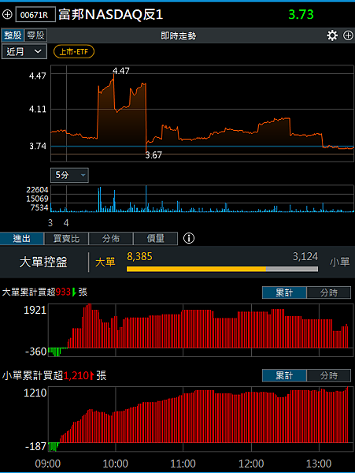Click the 8,385 large order value
The width and height of the screenshot is (355, 473).
click(139, 256)
